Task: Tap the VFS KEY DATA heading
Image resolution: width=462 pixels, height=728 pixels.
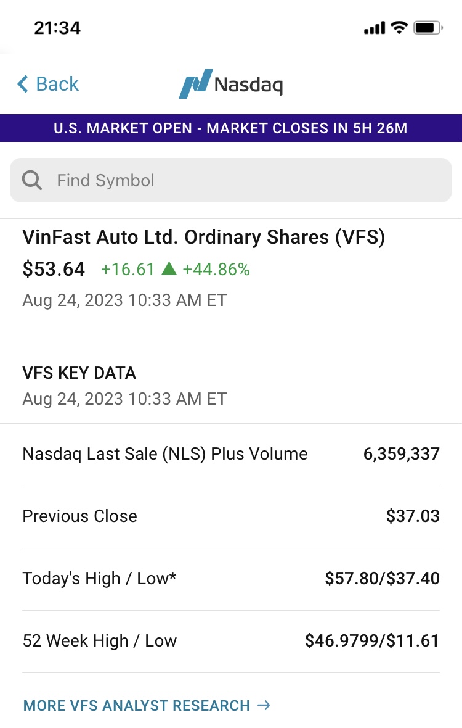Action: coord(79,373)
